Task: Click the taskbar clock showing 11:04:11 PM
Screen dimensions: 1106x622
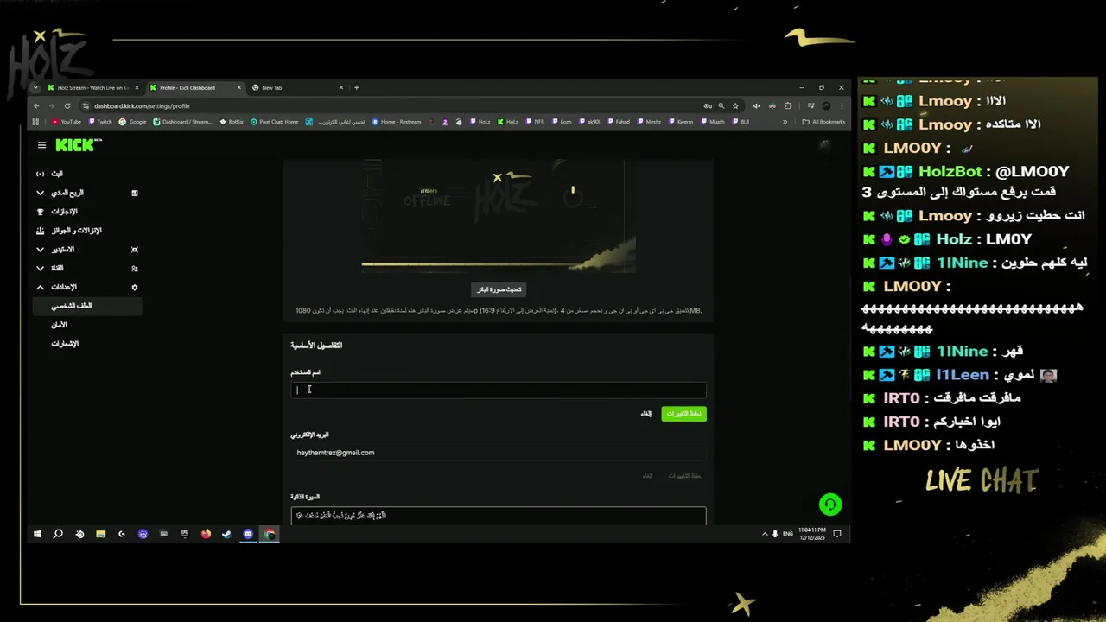Action: (x=812, y=534)
